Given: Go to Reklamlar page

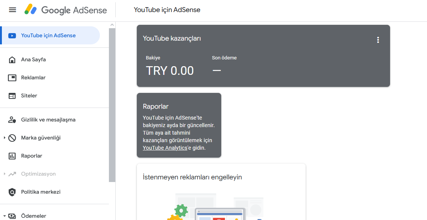Looking at the screenshot, I should tap(33, 78).
